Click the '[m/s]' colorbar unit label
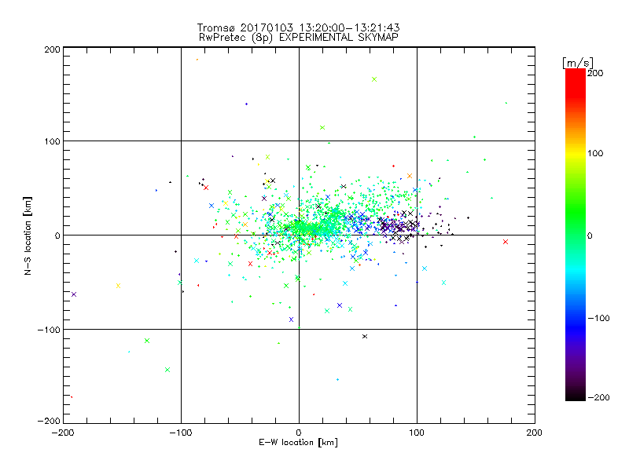This screenshot has height=471, width=629. pos(578,63)
